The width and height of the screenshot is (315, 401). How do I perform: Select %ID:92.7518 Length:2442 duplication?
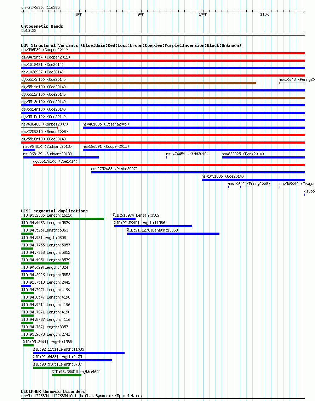click(x=26, y=286)
